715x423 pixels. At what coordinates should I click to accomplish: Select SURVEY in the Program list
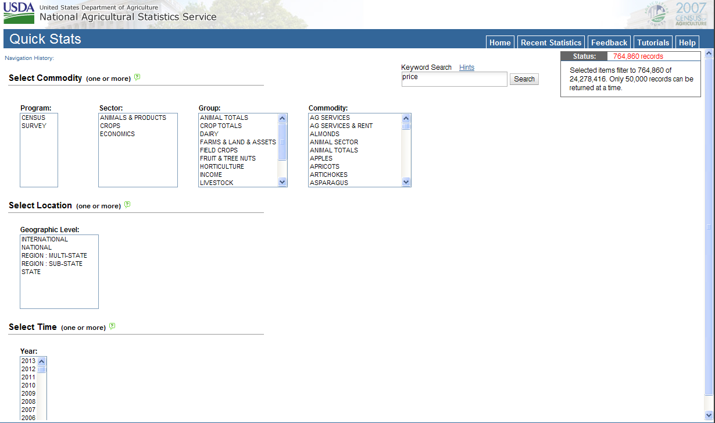tap(38, 126)
